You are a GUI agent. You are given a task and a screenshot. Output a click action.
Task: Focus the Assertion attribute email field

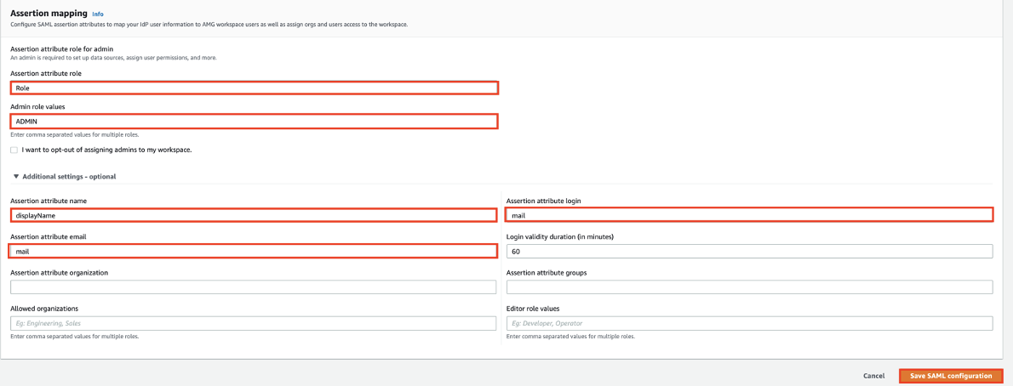pos(254,252)
